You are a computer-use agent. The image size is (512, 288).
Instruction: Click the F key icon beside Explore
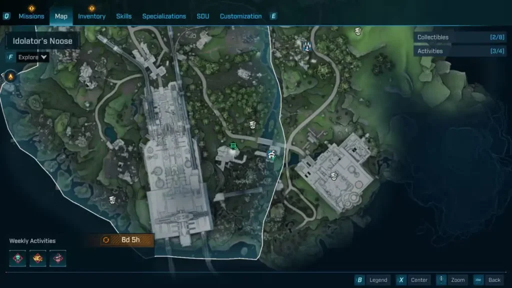tap(10, 57)
